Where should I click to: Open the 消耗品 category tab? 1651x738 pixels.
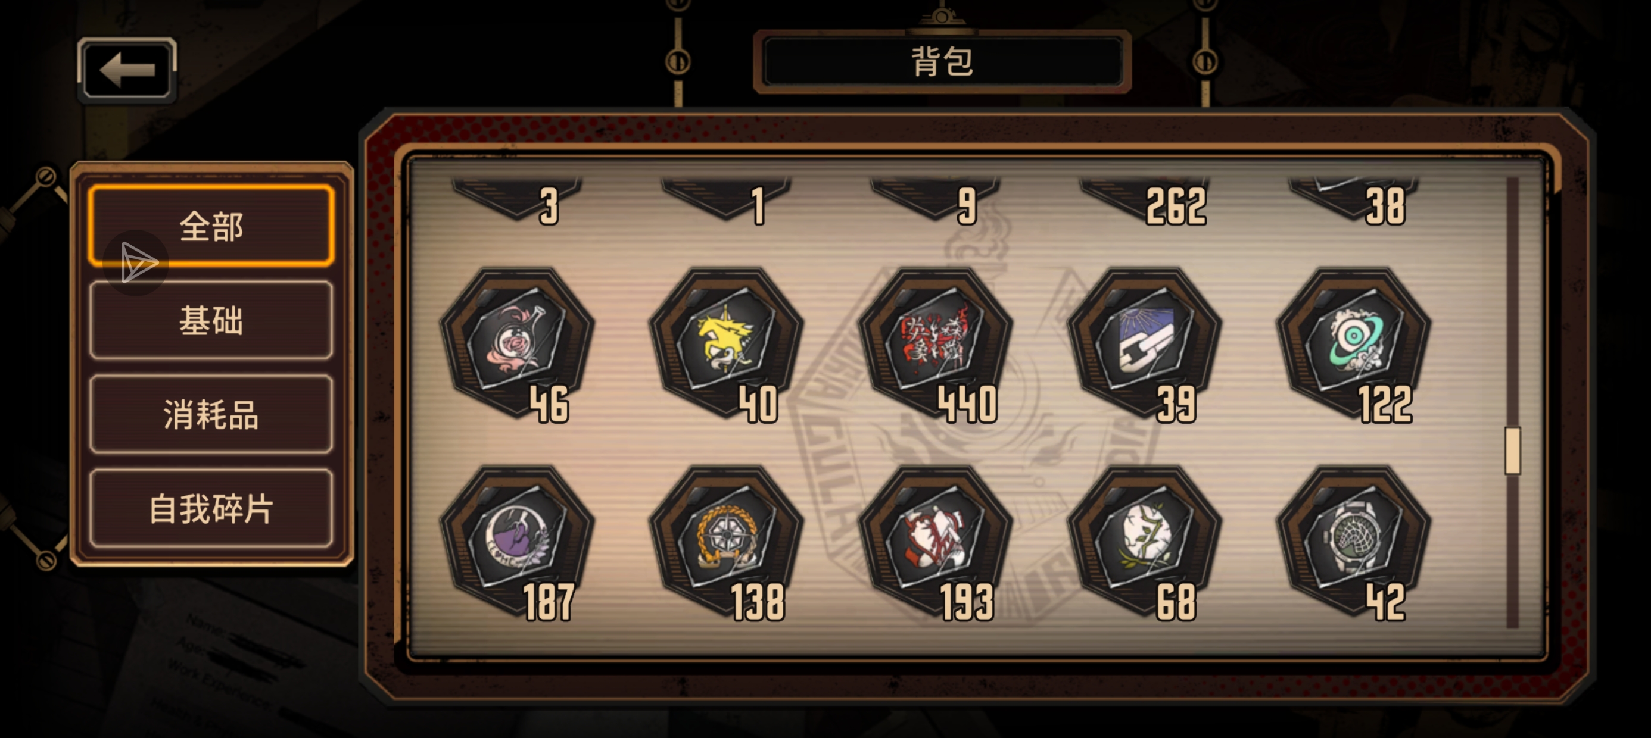[211, 414]
